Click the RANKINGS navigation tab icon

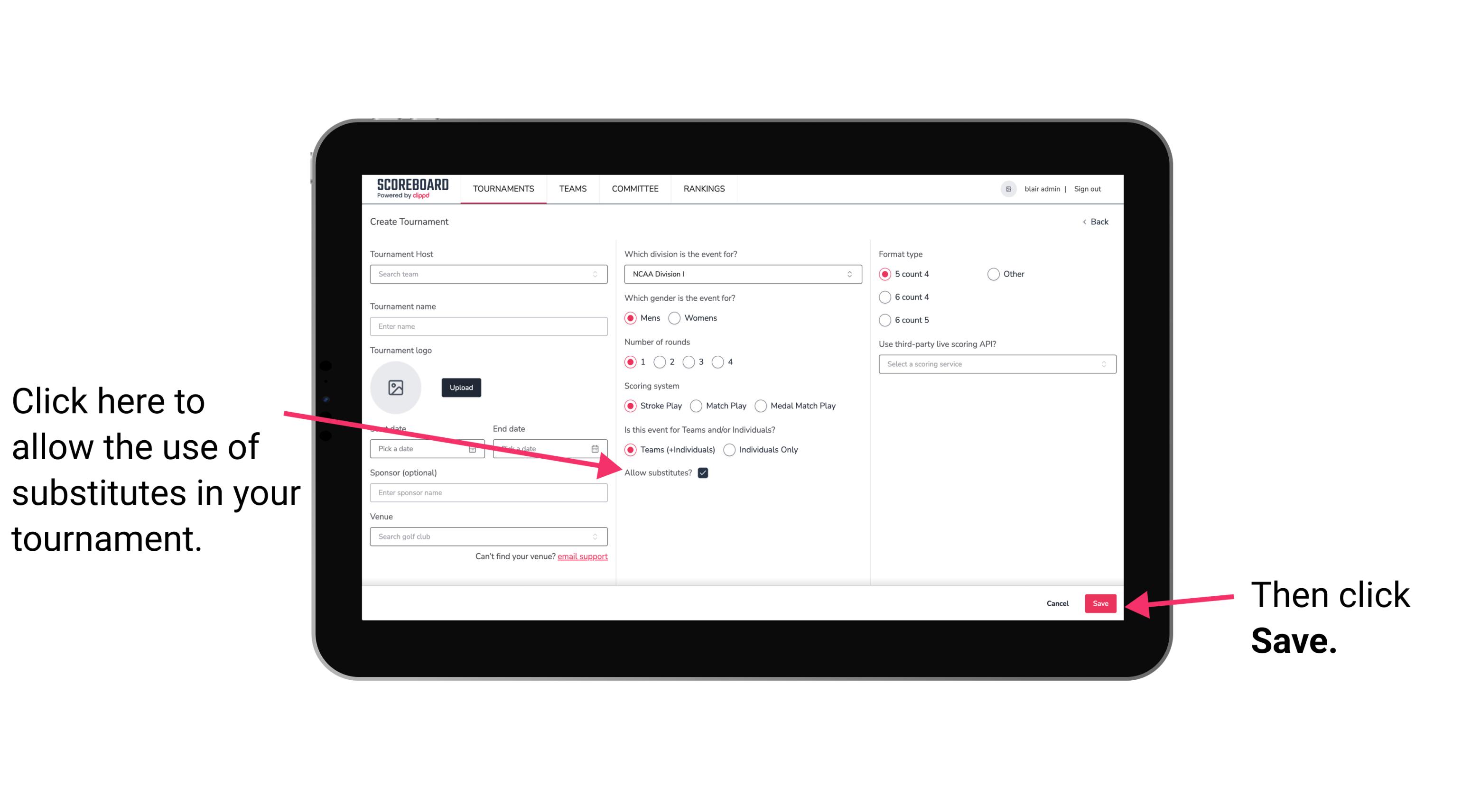coord(704,188)
